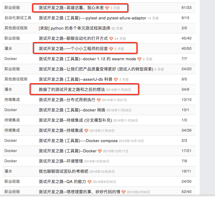Click diamond icon beside 吵吵代码的情
The width and height of the screenshot is (215, 197).
123,192
